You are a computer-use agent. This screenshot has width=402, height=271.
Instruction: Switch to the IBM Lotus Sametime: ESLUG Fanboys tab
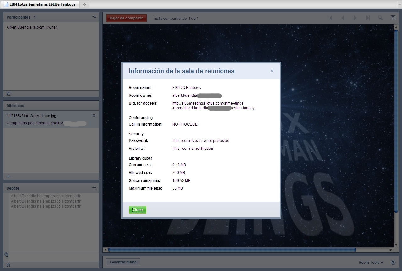click(x=40, y=4)
